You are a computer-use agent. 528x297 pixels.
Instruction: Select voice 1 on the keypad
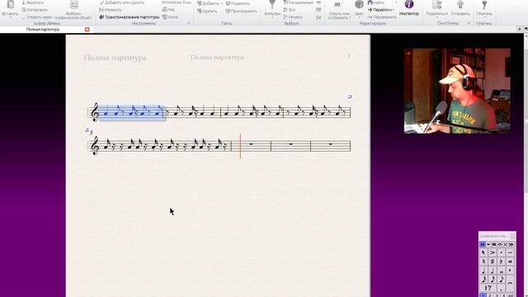point(483,295)
